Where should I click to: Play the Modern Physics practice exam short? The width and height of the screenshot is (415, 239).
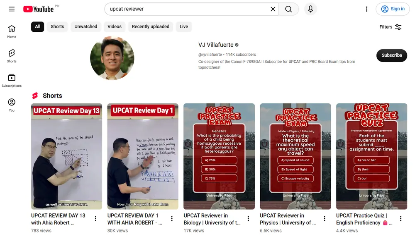tap(295, 156)
